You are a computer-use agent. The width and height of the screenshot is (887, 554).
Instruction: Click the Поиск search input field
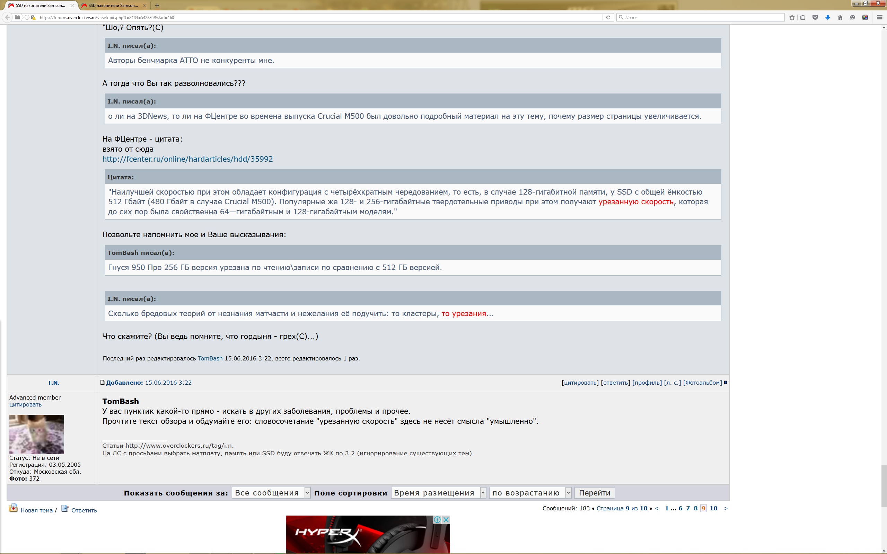(703, 17)
